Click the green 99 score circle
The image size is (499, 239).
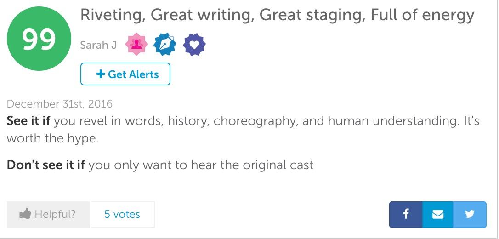tap(39, 39)
